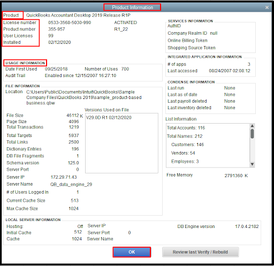Select server name QB_data_engine_29
The height and width of the screenshot is (266, 274).
pos(71,184)
